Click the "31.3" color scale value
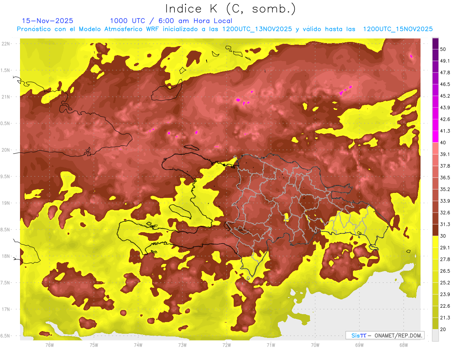The image size is (453, 350). [445, 224]
